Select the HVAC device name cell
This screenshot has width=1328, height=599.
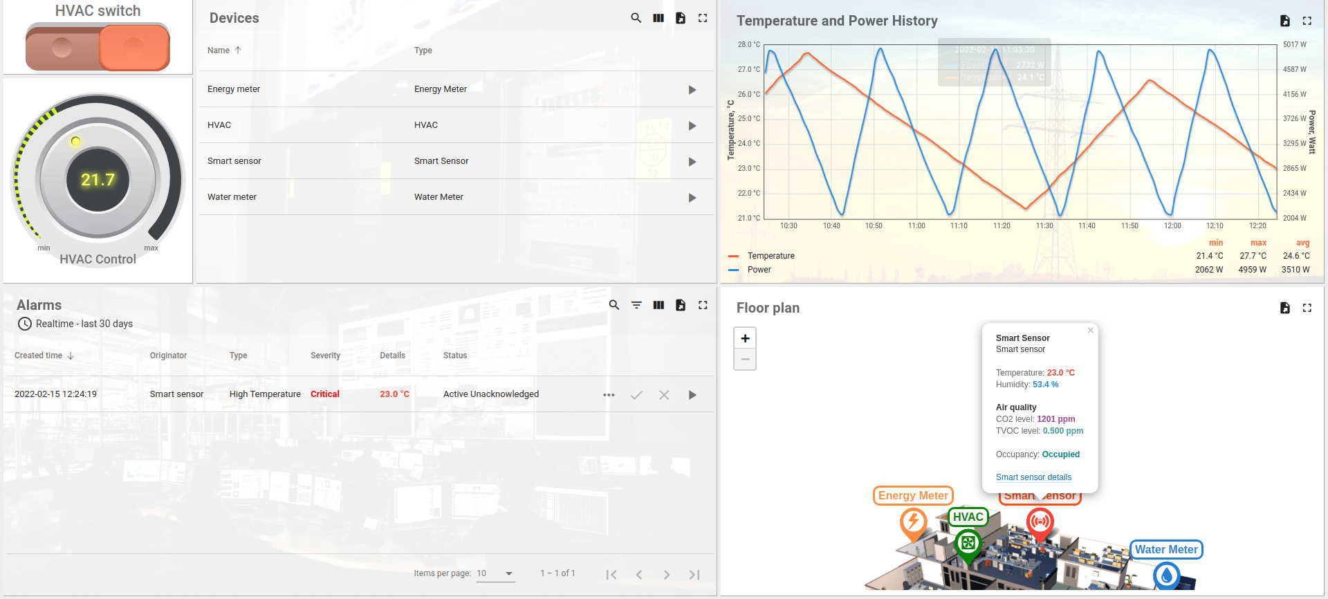219,125
